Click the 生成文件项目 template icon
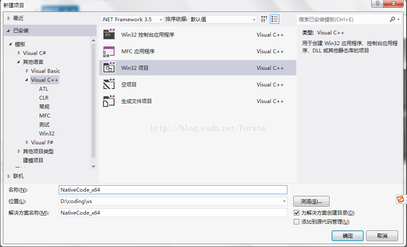The width and height of the screenshot is (407, 247). pos(109,101)
